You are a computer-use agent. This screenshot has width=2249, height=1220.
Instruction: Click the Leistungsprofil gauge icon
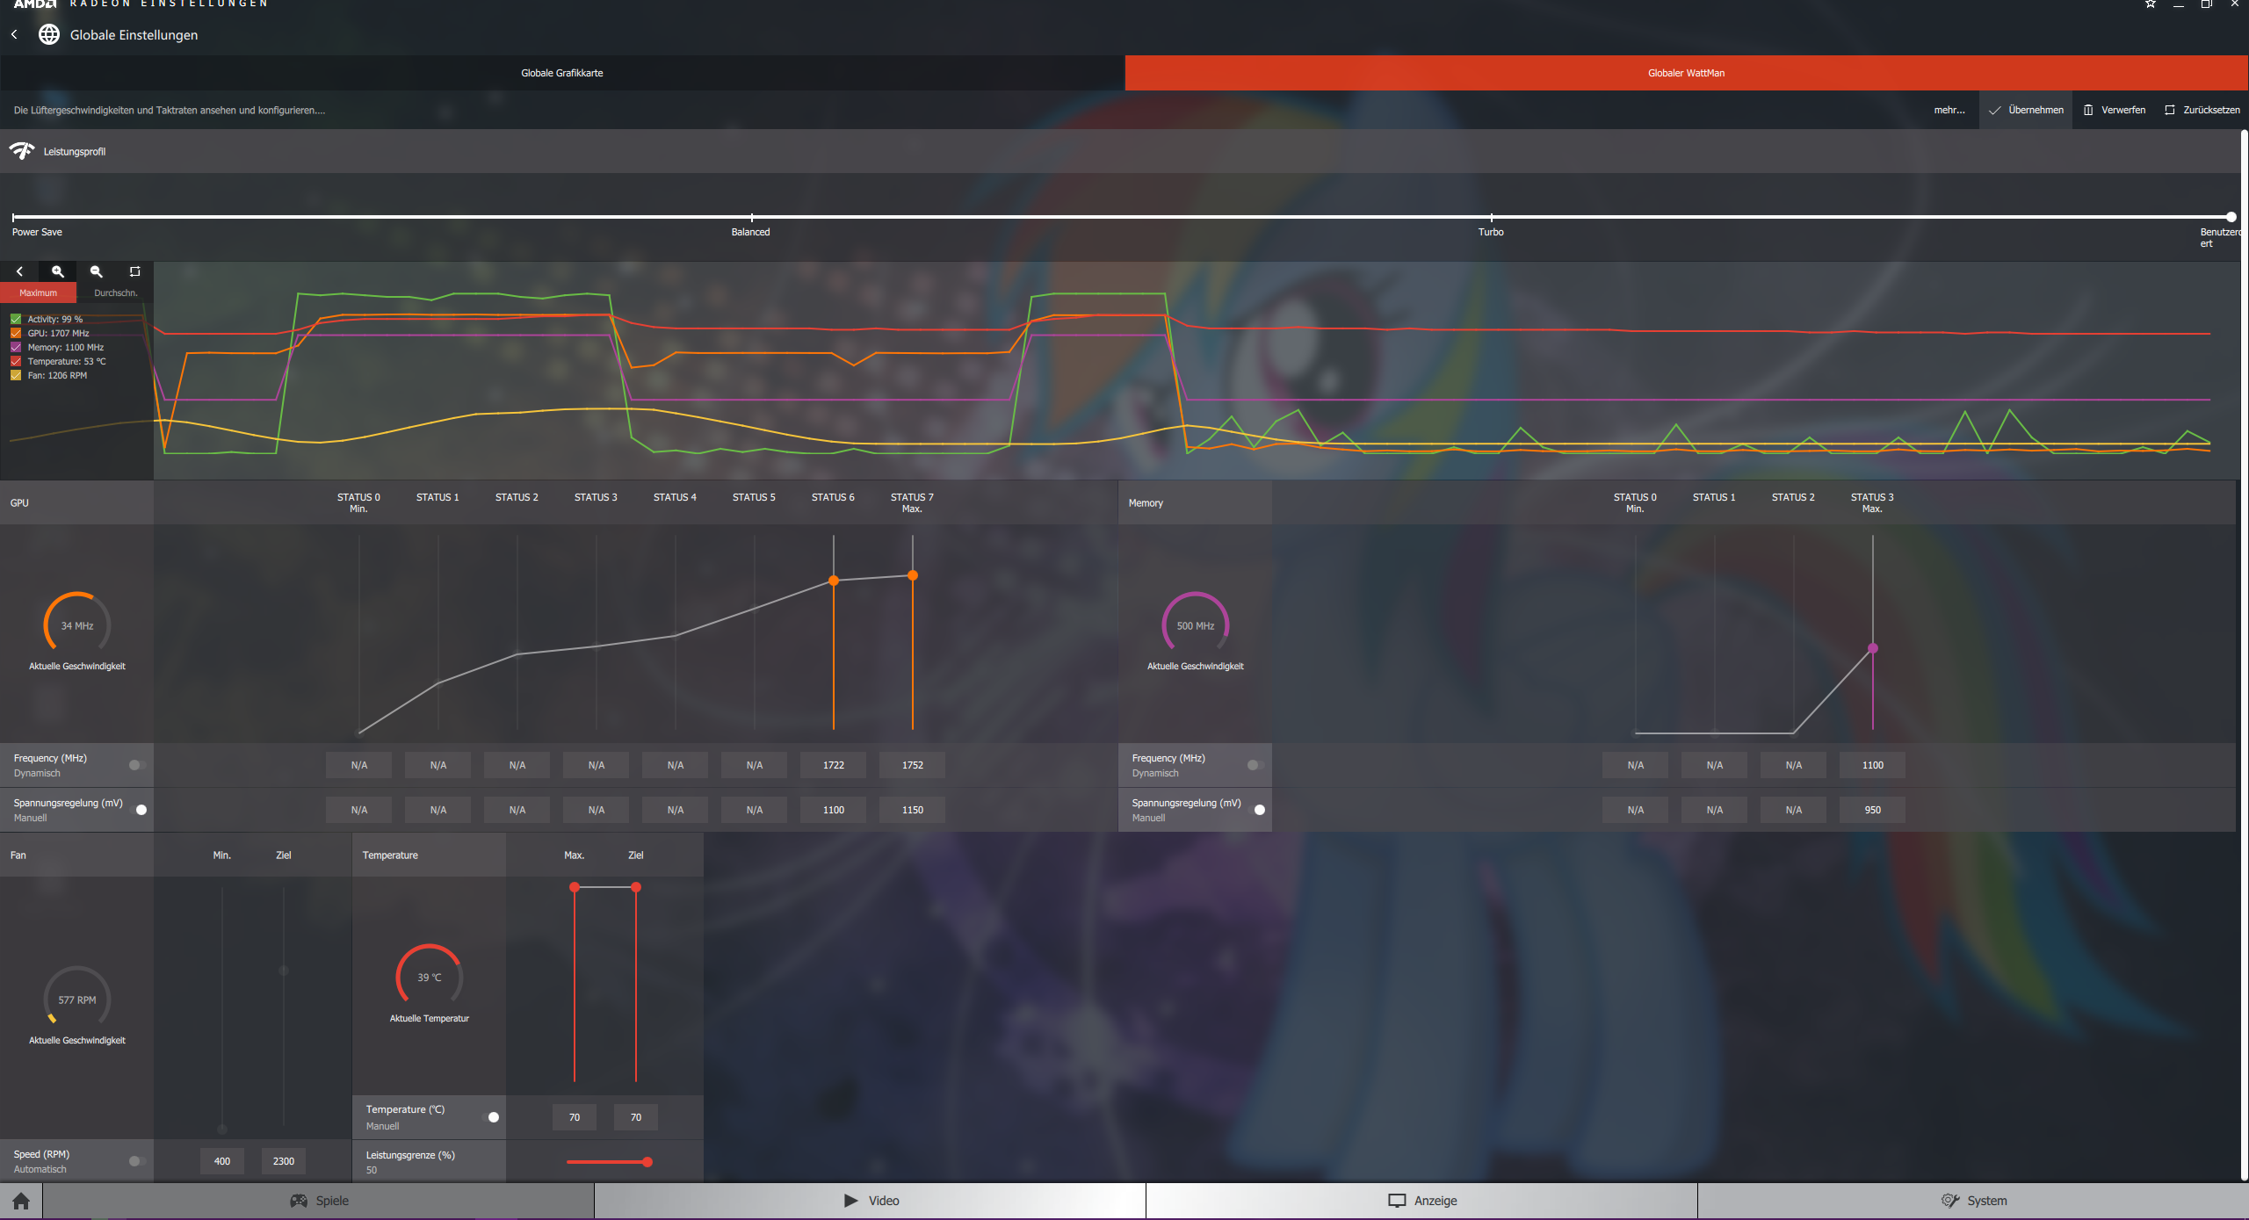pyautogui.click(x=22, y=151)
